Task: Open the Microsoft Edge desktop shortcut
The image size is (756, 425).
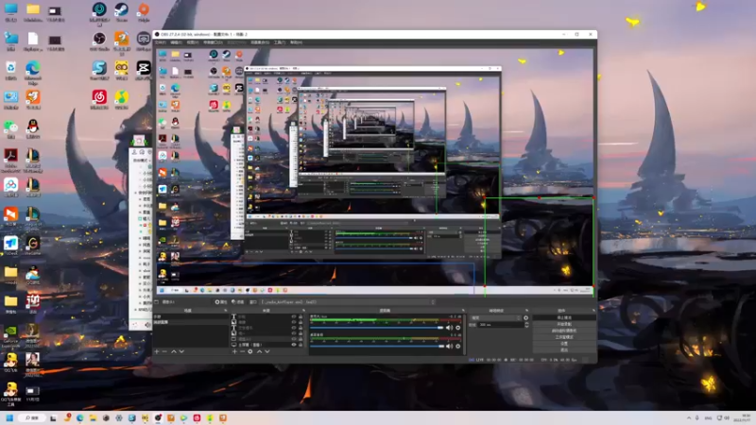Action: pyautogui.click(x=32, y=68)
